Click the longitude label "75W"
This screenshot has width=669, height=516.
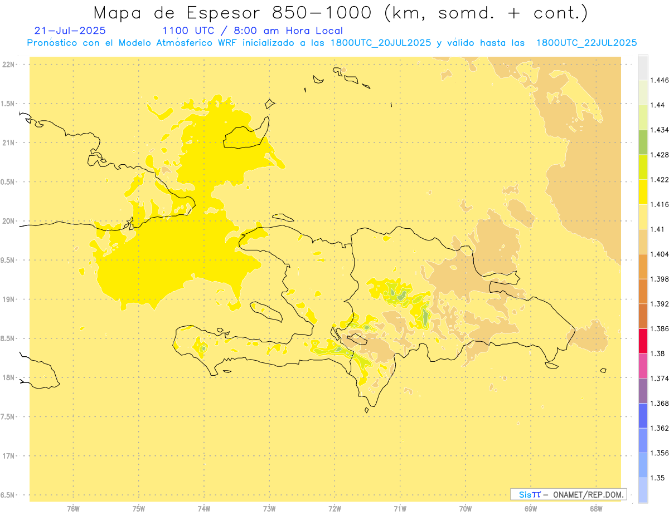(x=139, y=509)
